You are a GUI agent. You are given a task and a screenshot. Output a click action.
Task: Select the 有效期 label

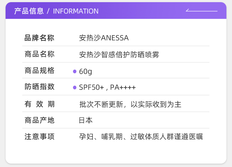pos(39,104)
